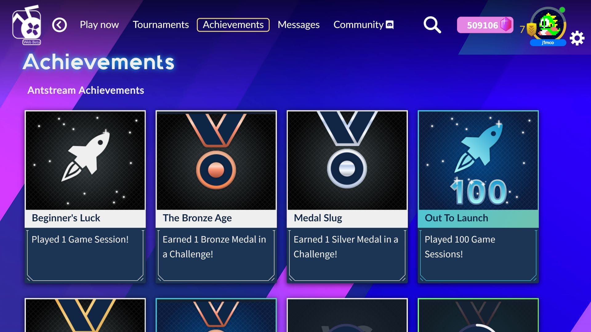Click the j1mco profile avatar
Image resolution: width=591 pixels, height=332 pixels.
coord(549,24)
